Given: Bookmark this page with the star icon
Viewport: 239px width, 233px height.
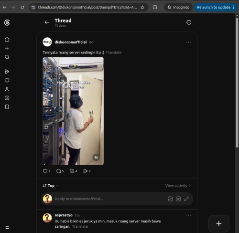Looking at the screenshot, I should [x=142, y=7].
